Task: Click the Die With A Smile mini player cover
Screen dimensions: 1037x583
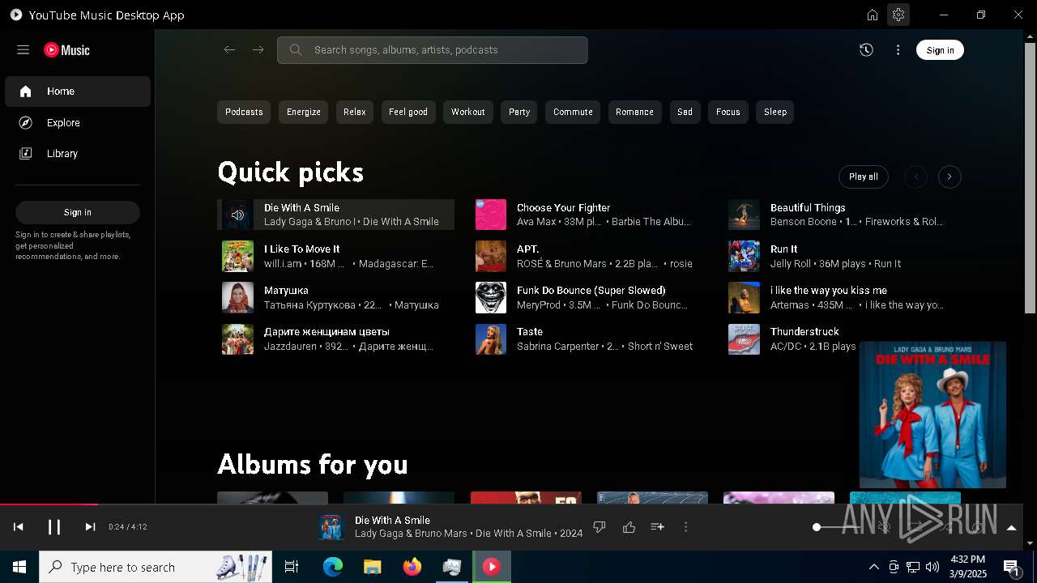Action: [x=932, y=415]
